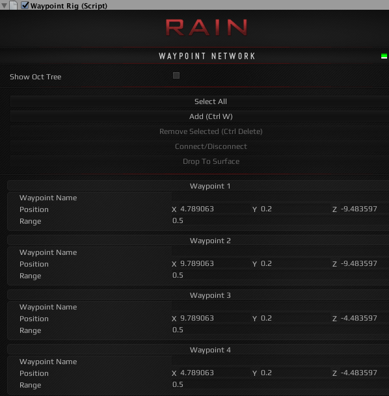Edit Waypoint 1 X position 4.789063
Image resolution: width=389 pixels, height=396 pixels.
pos(215,209)
